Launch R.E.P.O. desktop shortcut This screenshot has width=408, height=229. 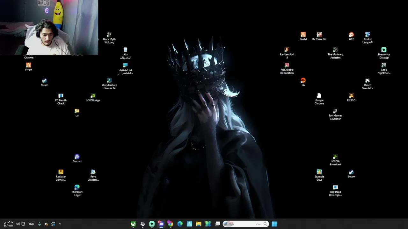pos(351,97)
